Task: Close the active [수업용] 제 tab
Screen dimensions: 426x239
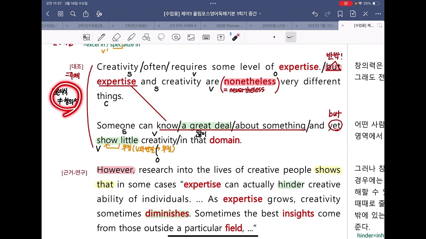Action: click(x=342, y=26)
